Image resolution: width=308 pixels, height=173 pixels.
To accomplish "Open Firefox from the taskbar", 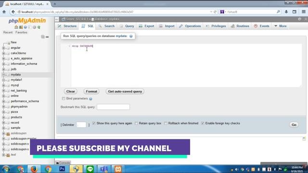I will 34,169.
